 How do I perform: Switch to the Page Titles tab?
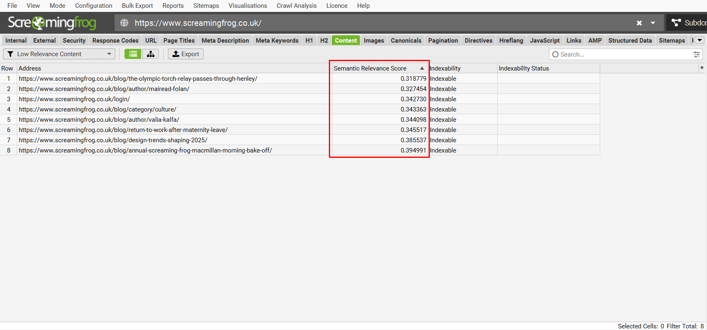[x=179, y=40]
